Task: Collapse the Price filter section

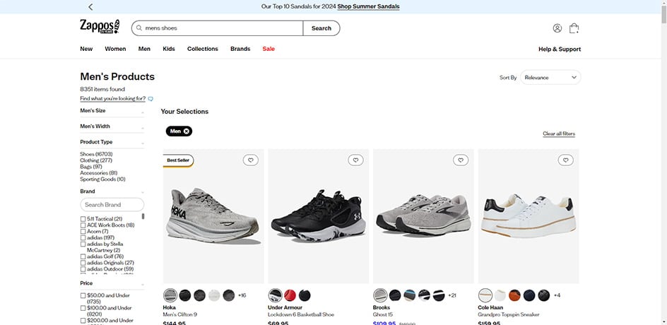Action: [112, 283]
